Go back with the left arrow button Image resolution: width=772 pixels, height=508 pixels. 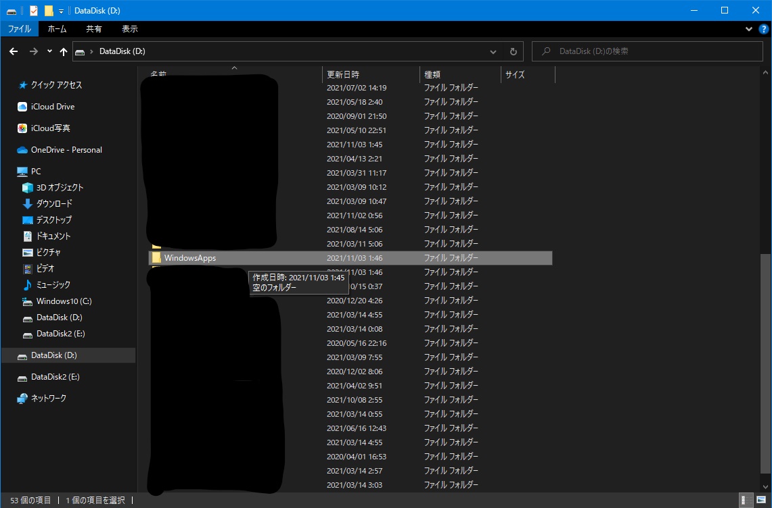tap(14, 51)
